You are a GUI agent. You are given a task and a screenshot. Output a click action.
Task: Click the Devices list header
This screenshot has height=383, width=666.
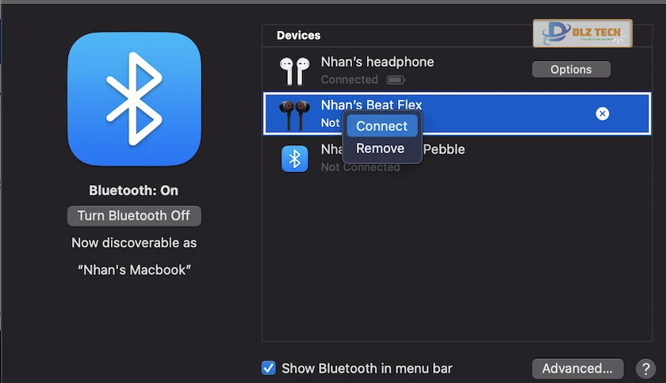(x=299, y=35)
